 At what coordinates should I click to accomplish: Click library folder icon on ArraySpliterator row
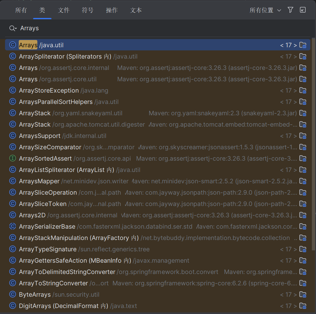coord(303,56)
